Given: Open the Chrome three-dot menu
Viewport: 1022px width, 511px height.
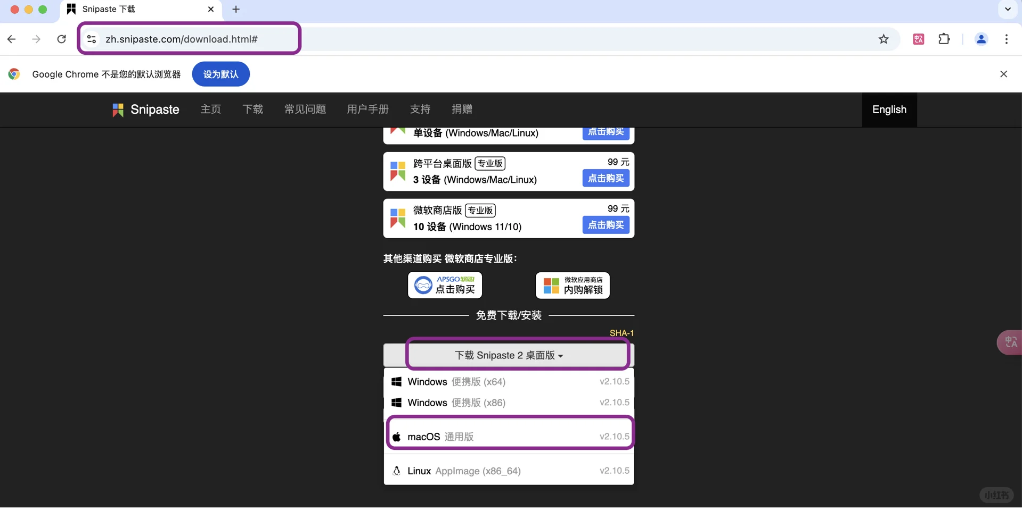Looking at the screenshot, I should click(1007, 39).
